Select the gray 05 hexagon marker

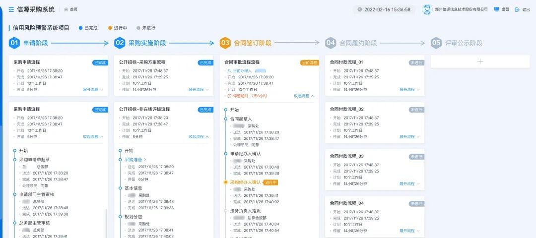click(436, 43)
